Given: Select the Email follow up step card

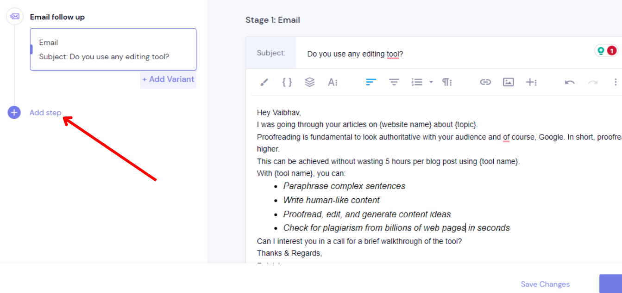Looking at the screenshot, I should 113,49.
